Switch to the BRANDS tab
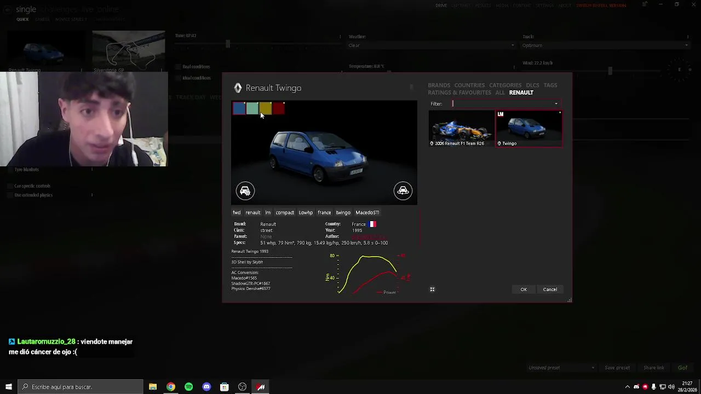 point(439,85)
